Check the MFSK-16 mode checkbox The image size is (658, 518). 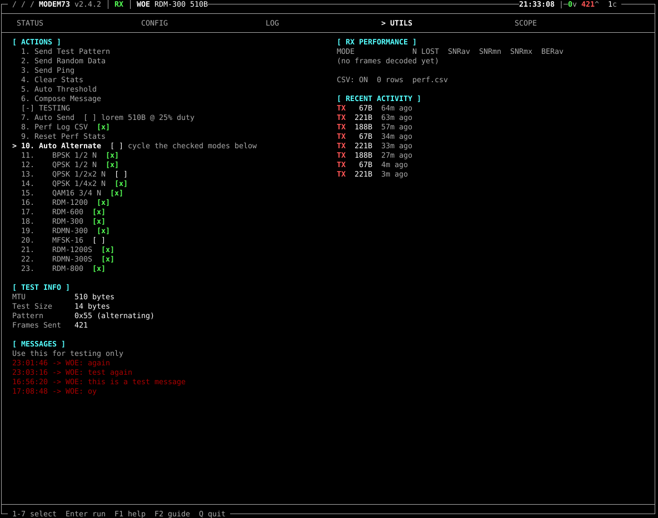point(98,240)
